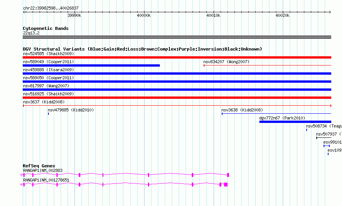Screen dimensions: 342x206
Task: Click the nsv459888 (Itsara2009) label
Action: (48, 70)
